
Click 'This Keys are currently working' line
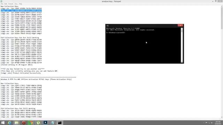click(29, 71)
